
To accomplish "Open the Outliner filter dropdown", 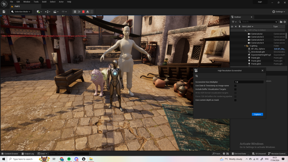I will click(x=234, y=22).
